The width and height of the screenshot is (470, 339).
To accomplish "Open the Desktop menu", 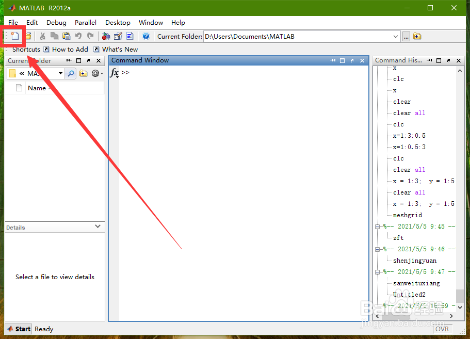I will (x=118, y=23).
